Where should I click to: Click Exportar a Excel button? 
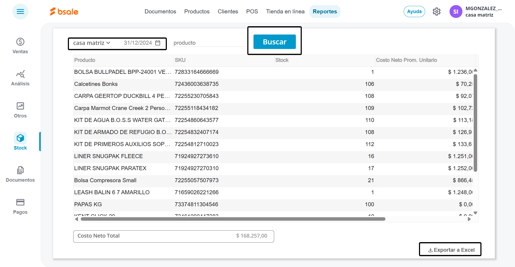point(451,250)
